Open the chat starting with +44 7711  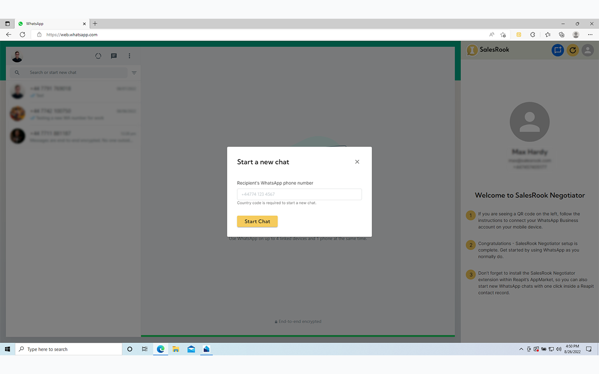pyautogui.click(x=73, y=137)
